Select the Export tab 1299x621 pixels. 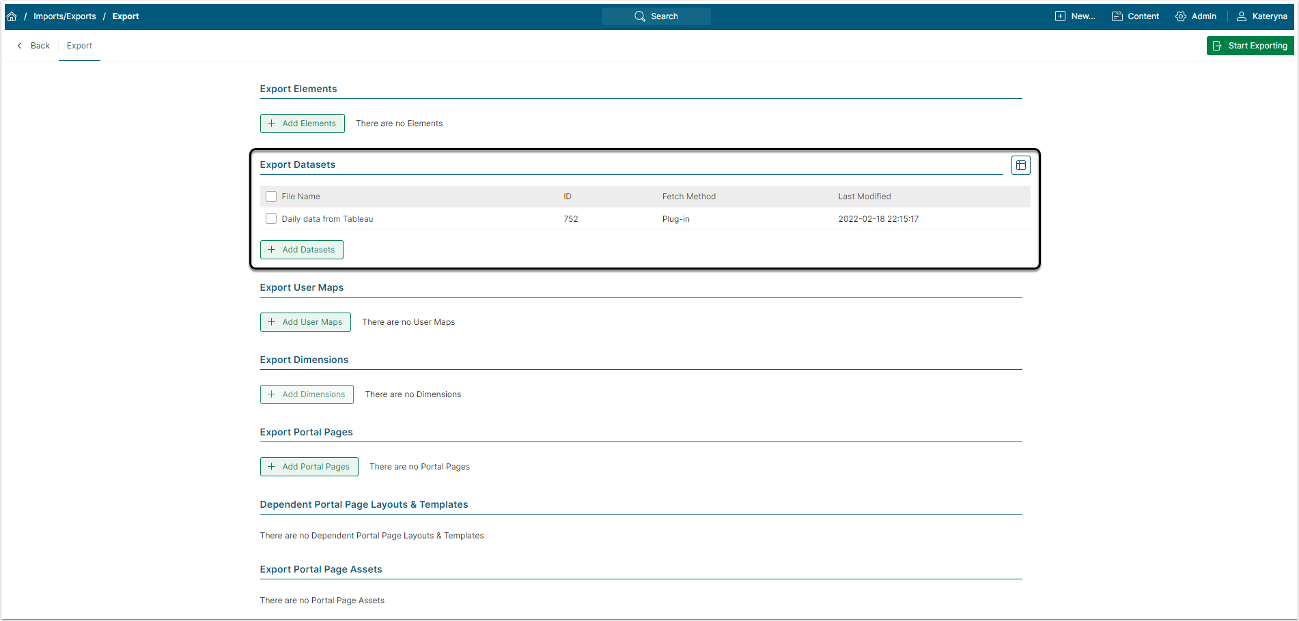click(x=79, y=46)
